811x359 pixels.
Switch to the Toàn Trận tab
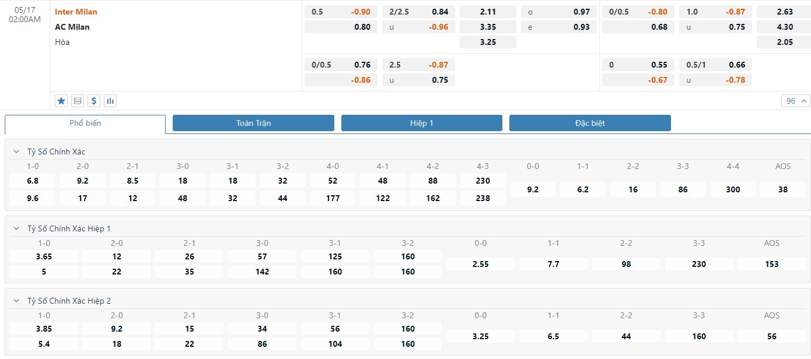(x=253, y=123)
